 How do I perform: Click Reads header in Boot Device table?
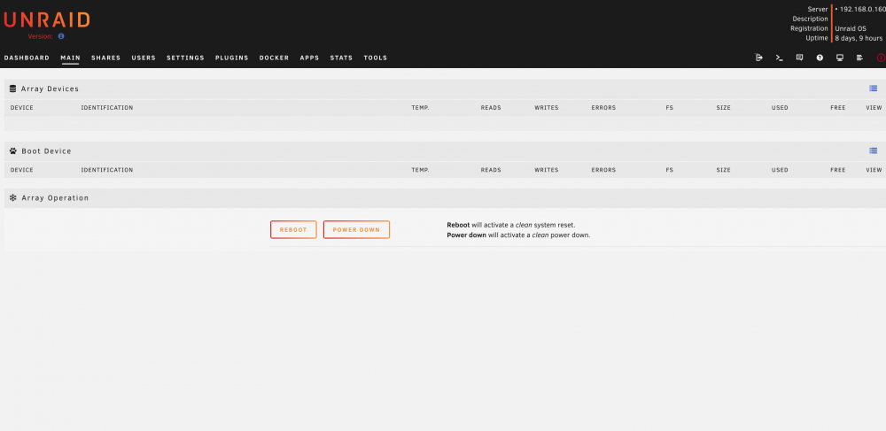click(x=491, y=170)
